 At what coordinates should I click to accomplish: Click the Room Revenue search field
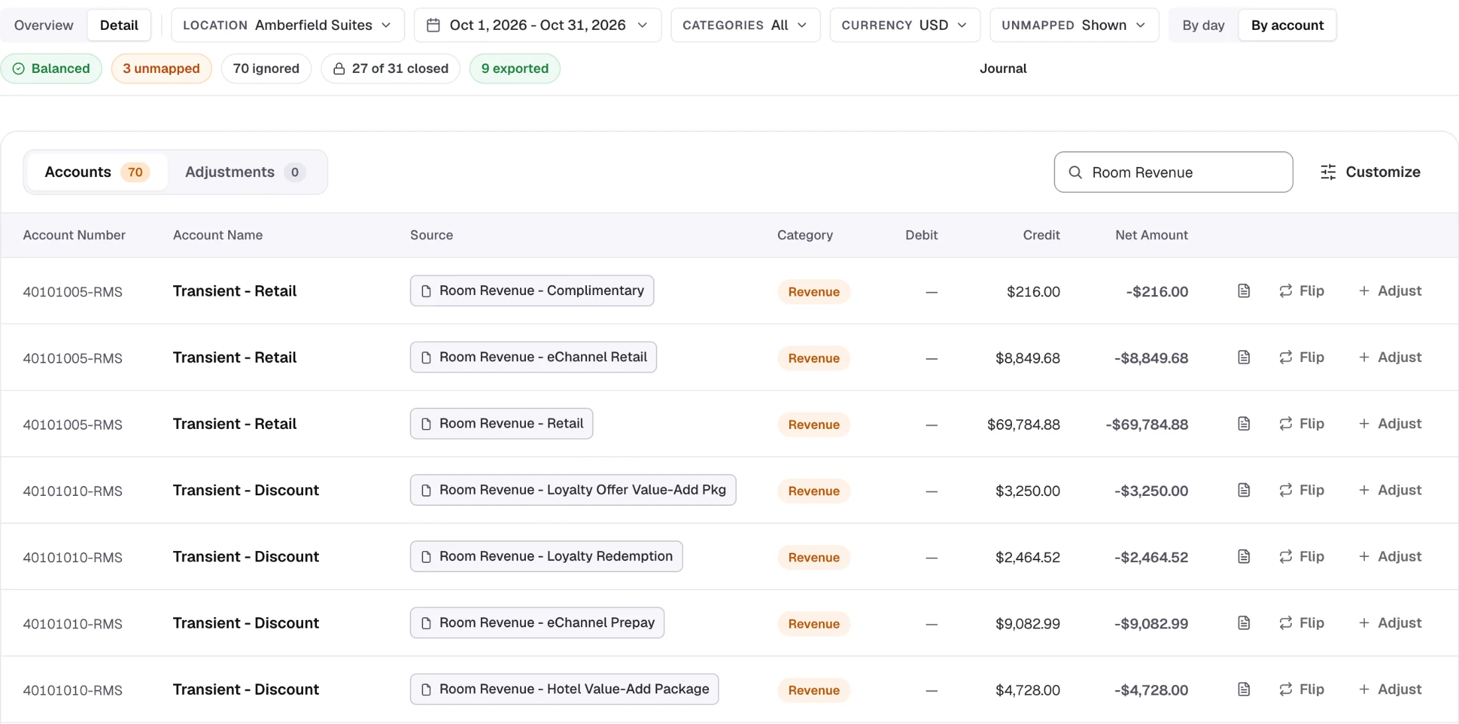pyautogui.click(x=1173, y=172)
